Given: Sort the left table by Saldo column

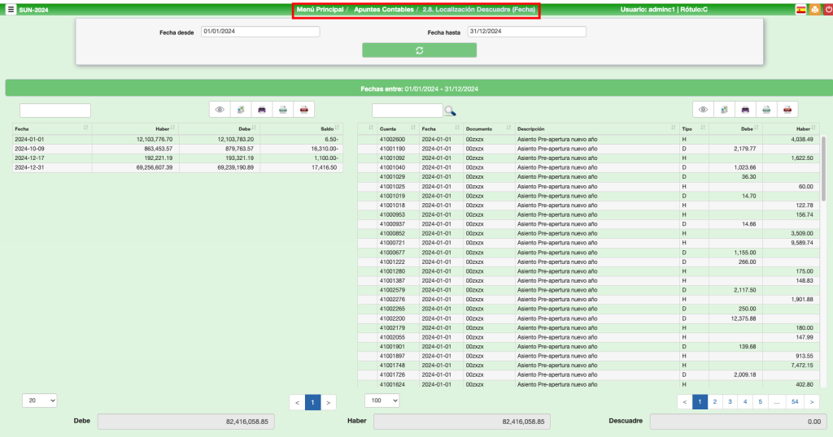Looking at the screenshot, I should point(324,128).
